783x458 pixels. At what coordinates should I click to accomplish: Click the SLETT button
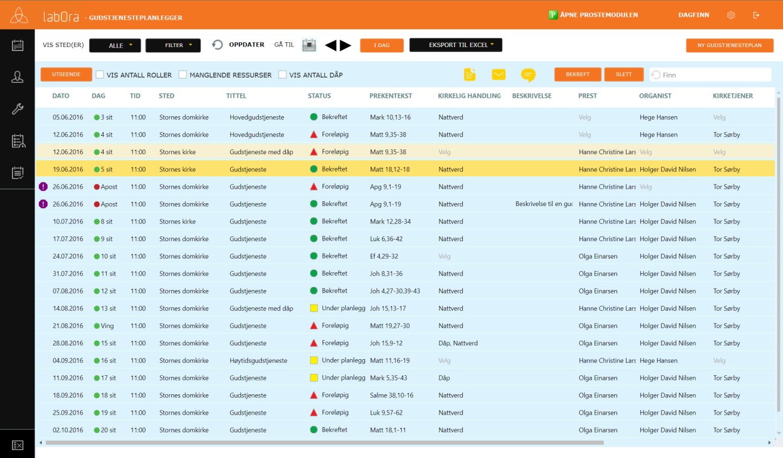point(624,74)
